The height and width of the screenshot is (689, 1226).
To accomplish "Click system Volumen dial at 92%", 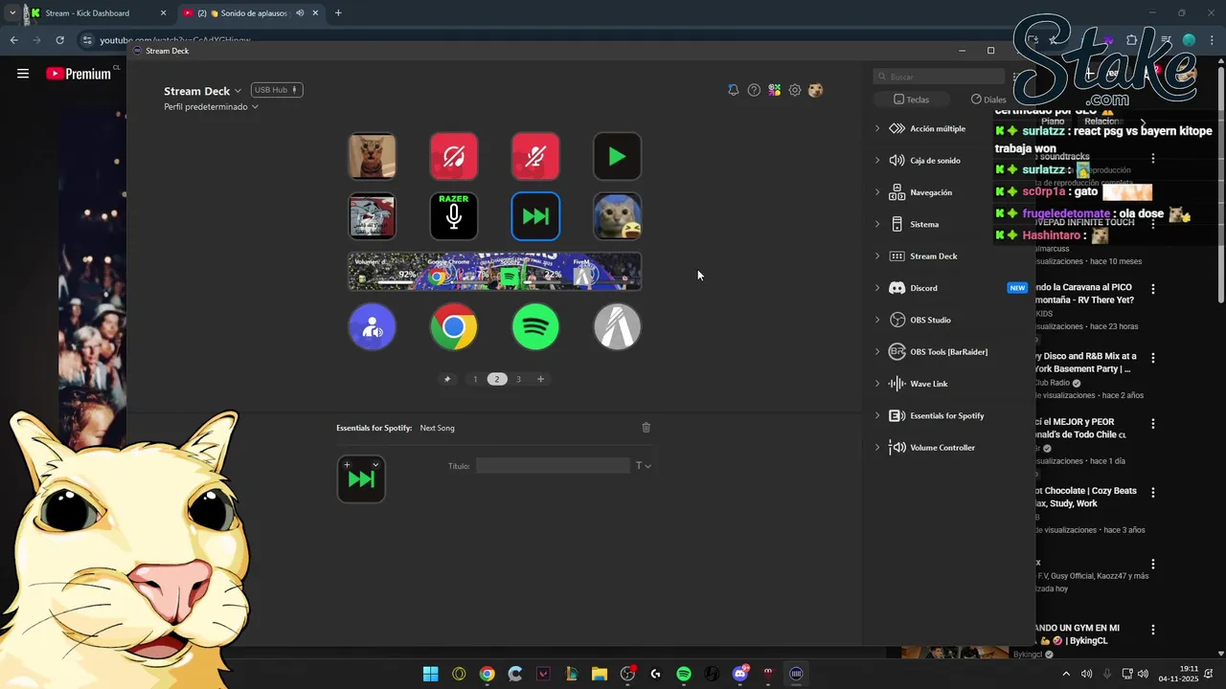I will (384, 272).
